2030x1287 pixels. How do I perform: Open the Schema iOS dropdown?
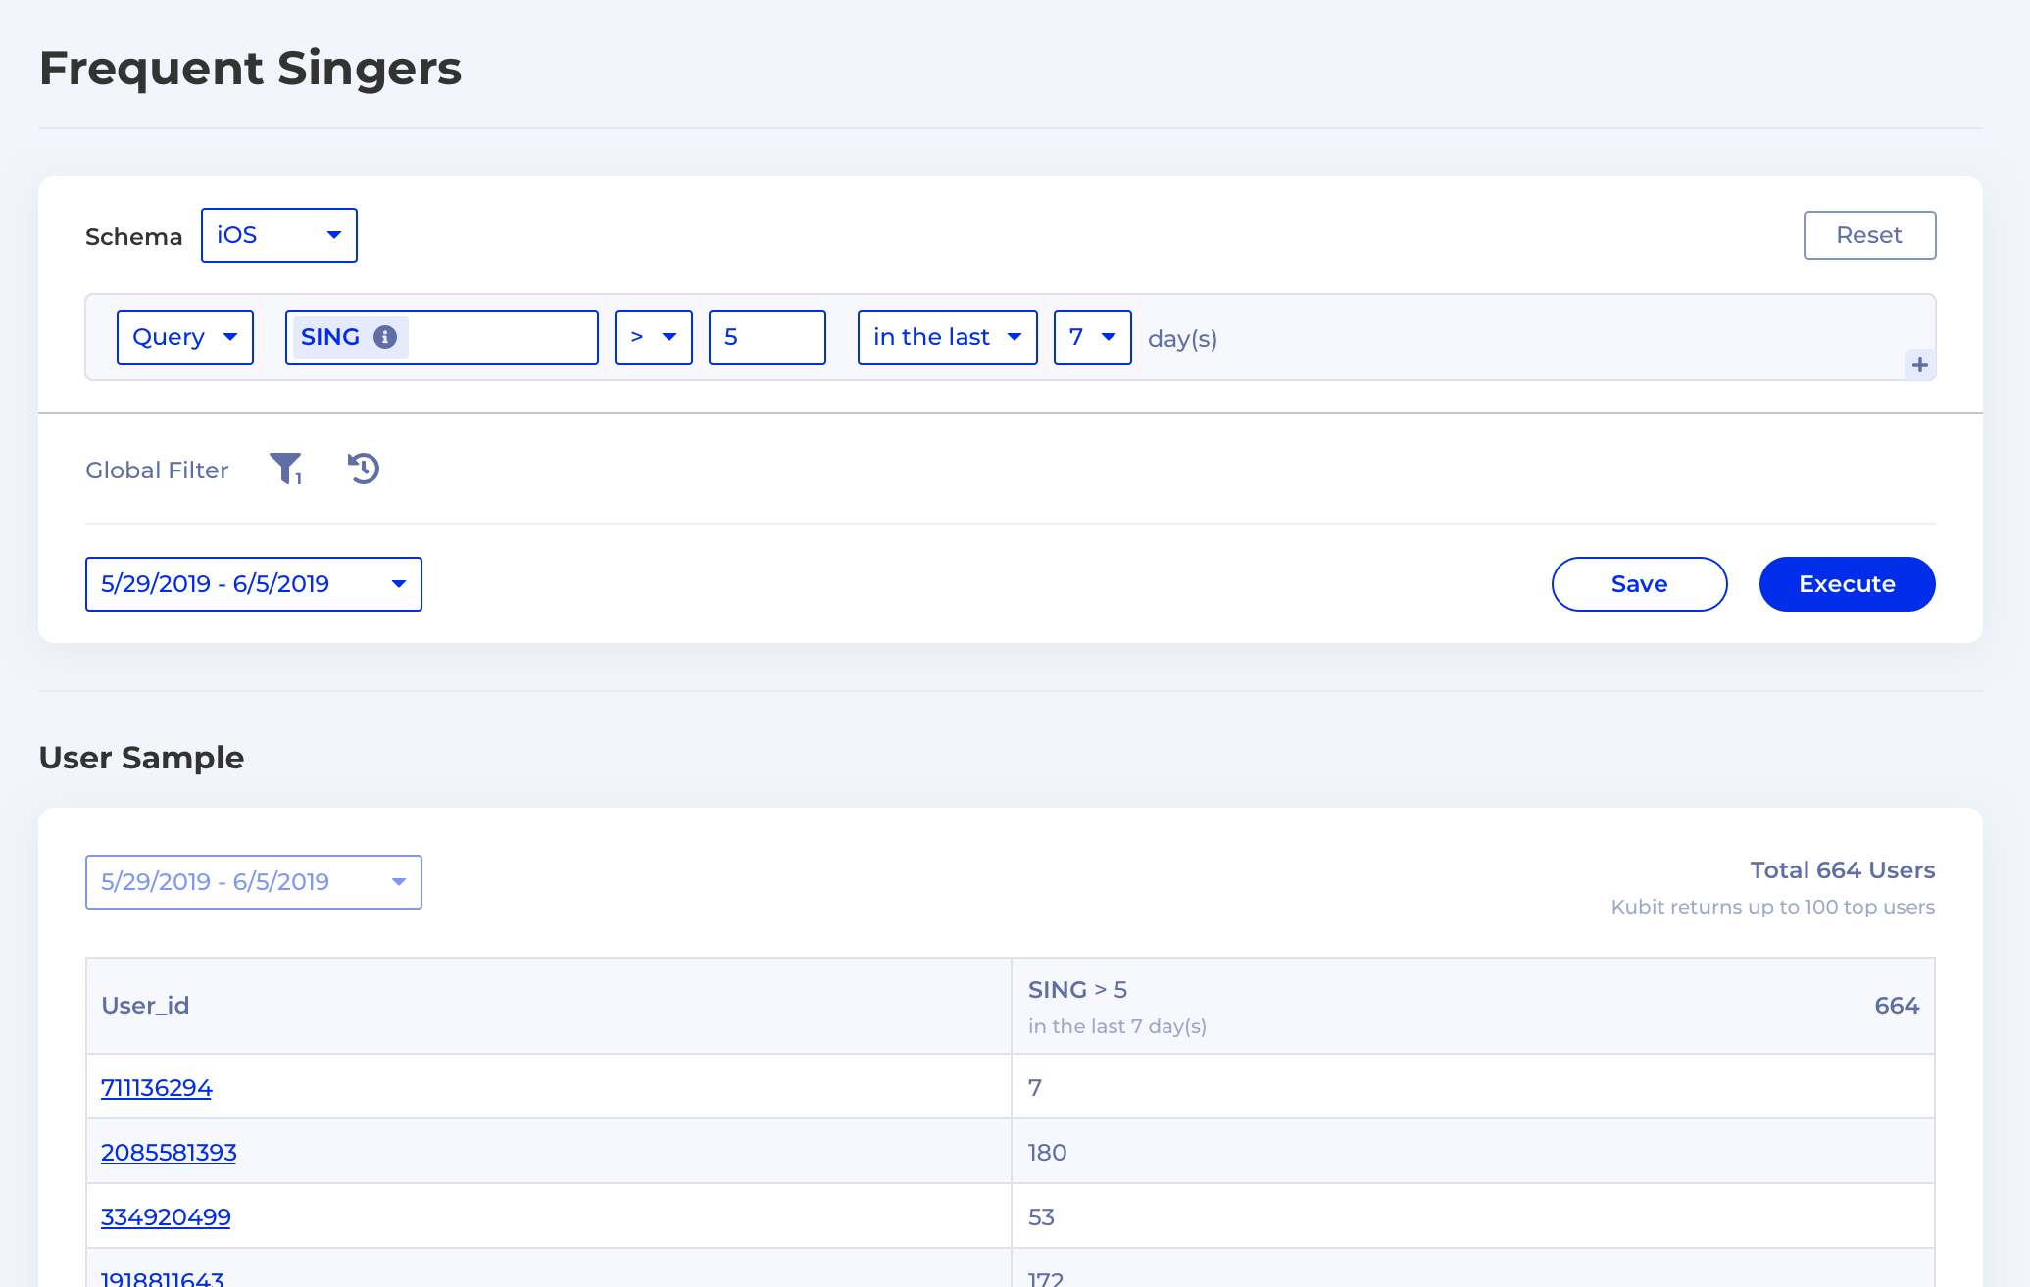[278, 235]
